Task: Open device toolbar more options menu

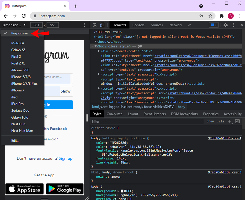Action: (x=84, y=25)
